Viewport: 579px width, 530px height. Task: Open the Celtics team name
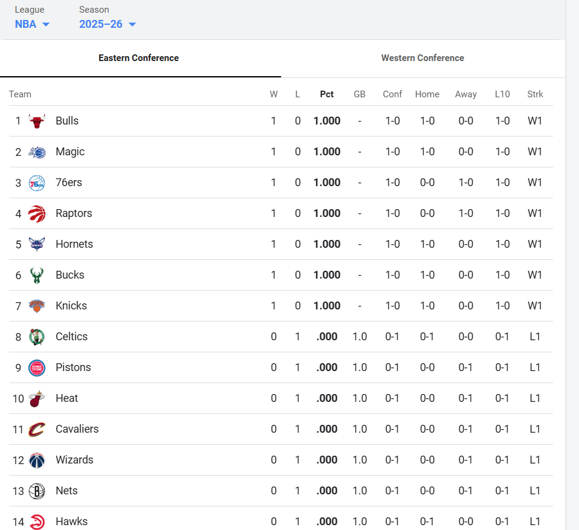click(72, 337)
